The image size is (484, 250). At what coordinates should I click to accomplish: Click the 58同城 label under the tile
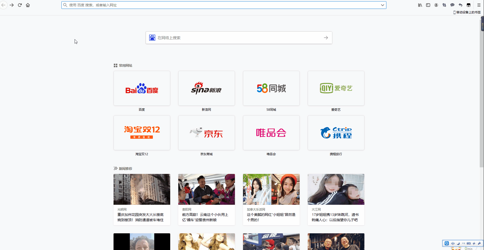pos(271,110)
